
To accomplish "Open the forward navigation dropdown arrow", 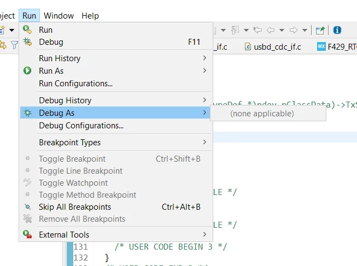I will tap(305, 30).
